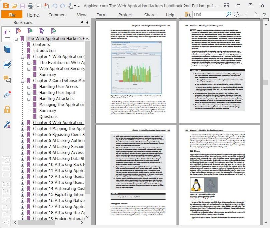Screen dimensions: 270x228
Task: Open search settings gear icon
Action: [236, 14]
